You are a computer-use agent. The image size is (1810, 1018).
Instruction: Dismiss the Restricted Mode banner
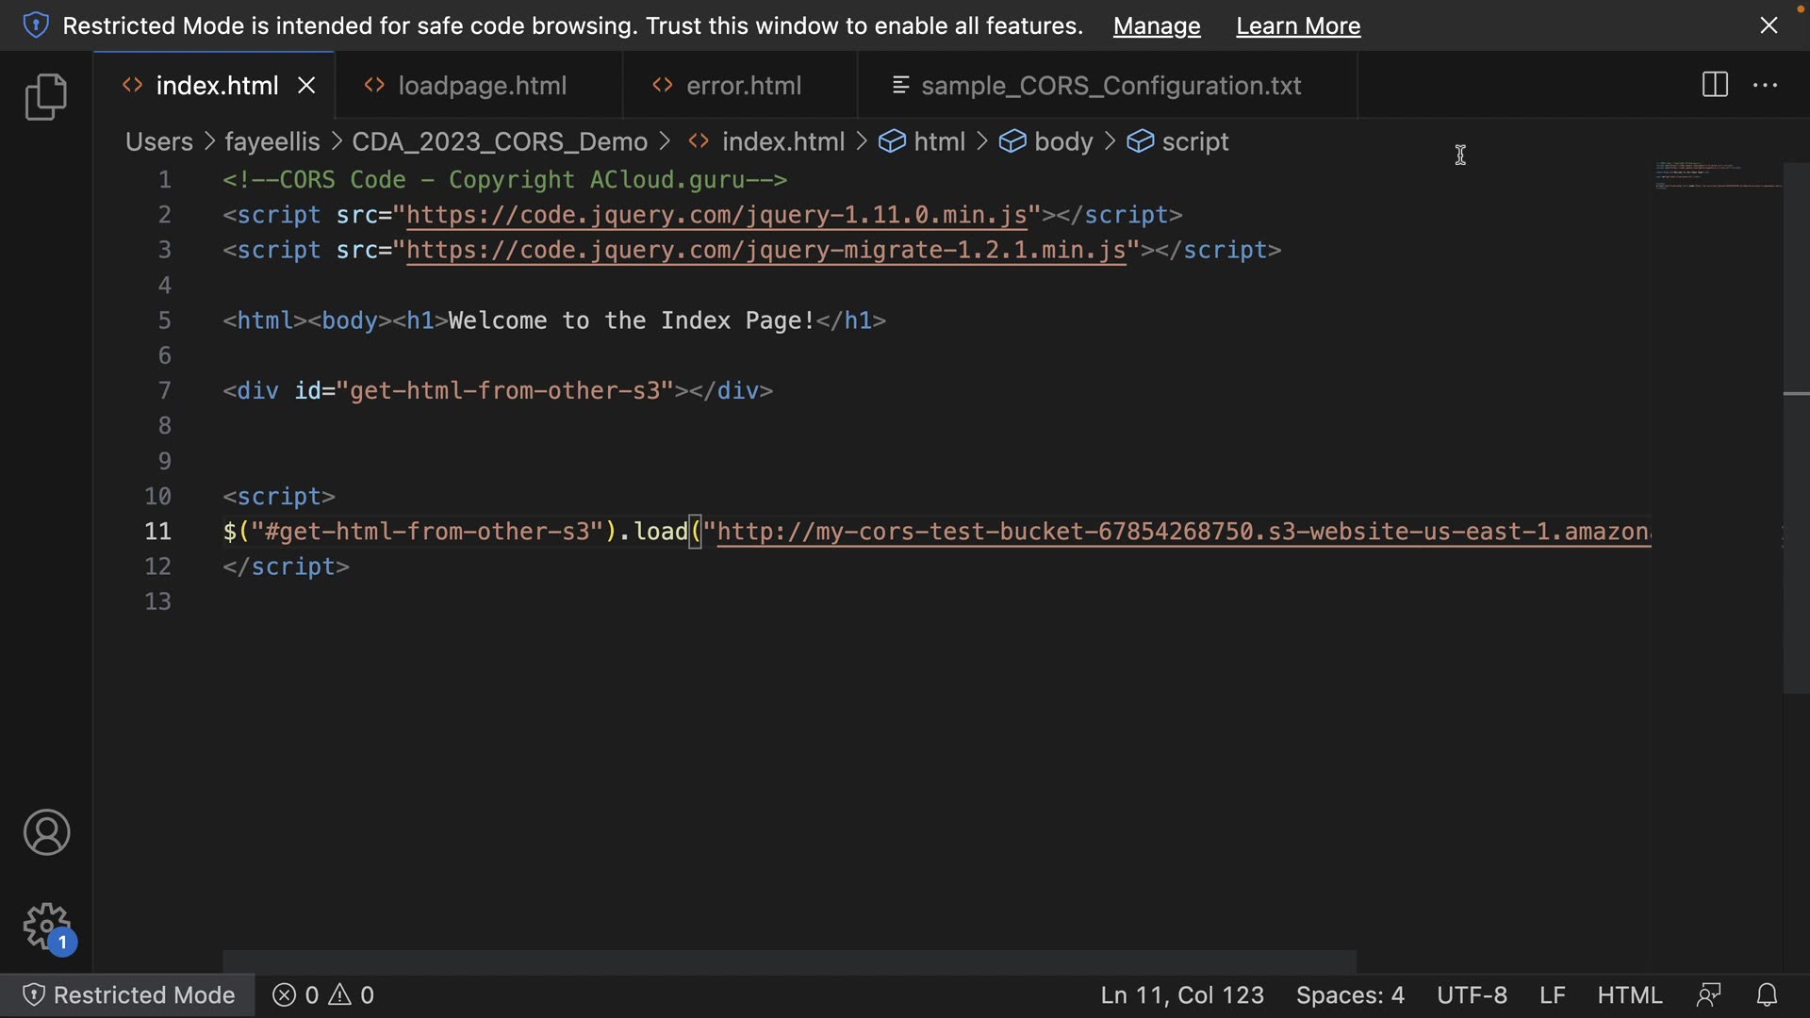(x=1769, y=25)
